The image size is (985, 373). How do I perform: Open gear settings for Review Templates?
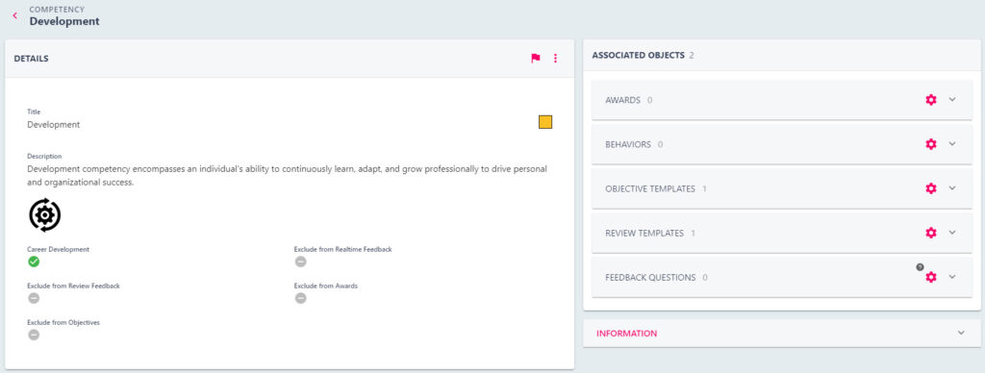931,233
